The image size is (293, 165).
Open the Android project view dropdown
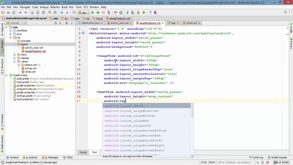coord(16,23)
